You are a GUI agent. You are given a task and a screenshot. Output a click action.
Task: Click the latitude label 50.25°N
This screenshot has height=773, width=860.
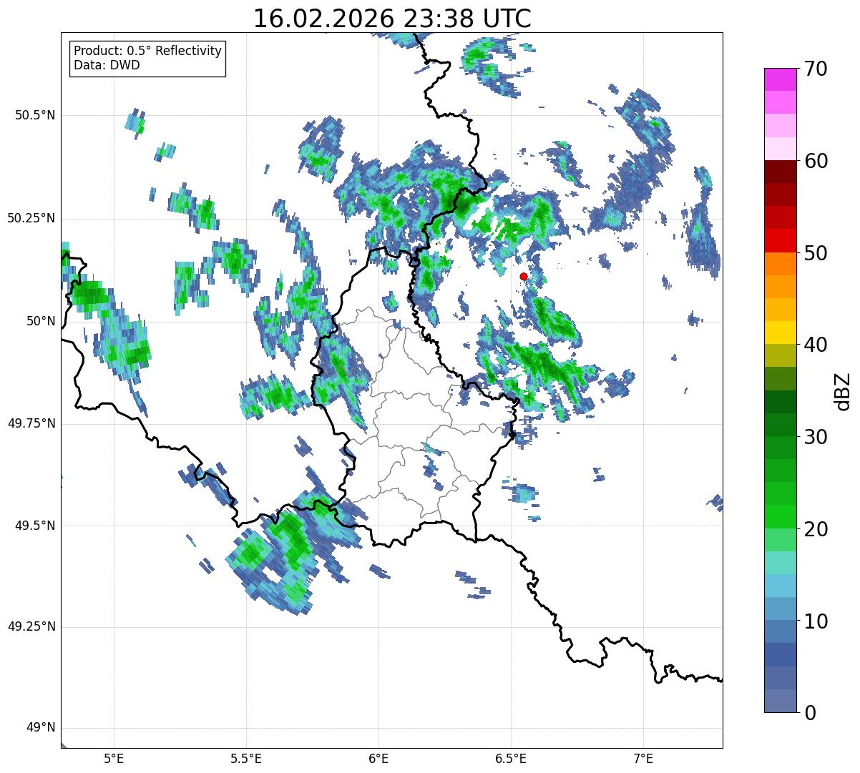[x=31, y=218]
